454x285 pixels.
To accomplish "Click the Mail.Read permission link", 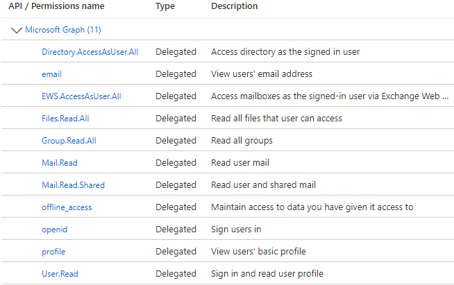I will click(x=60, y=163).
